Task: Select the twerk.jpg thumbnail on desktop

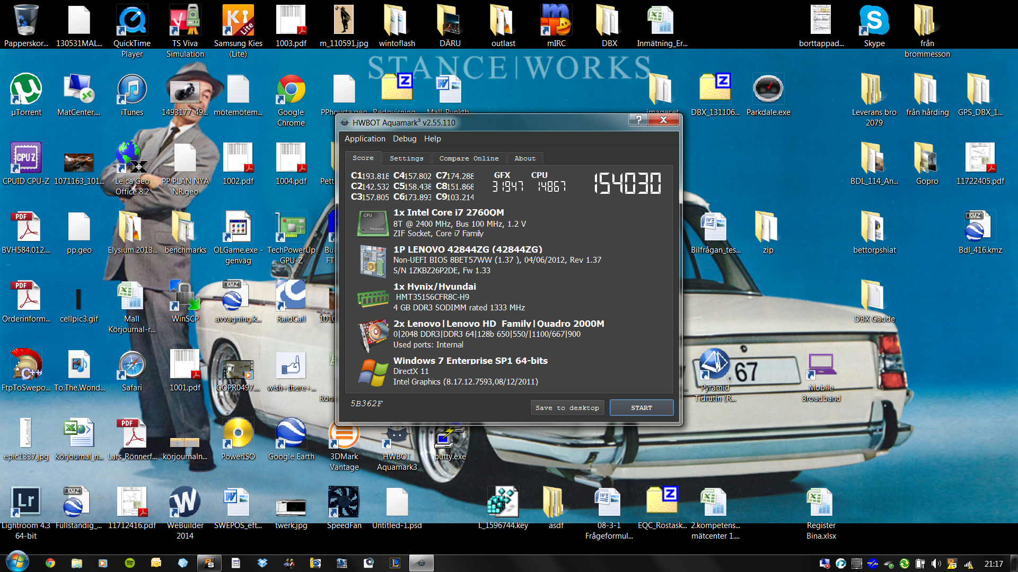Action: (x=291, y=507)
